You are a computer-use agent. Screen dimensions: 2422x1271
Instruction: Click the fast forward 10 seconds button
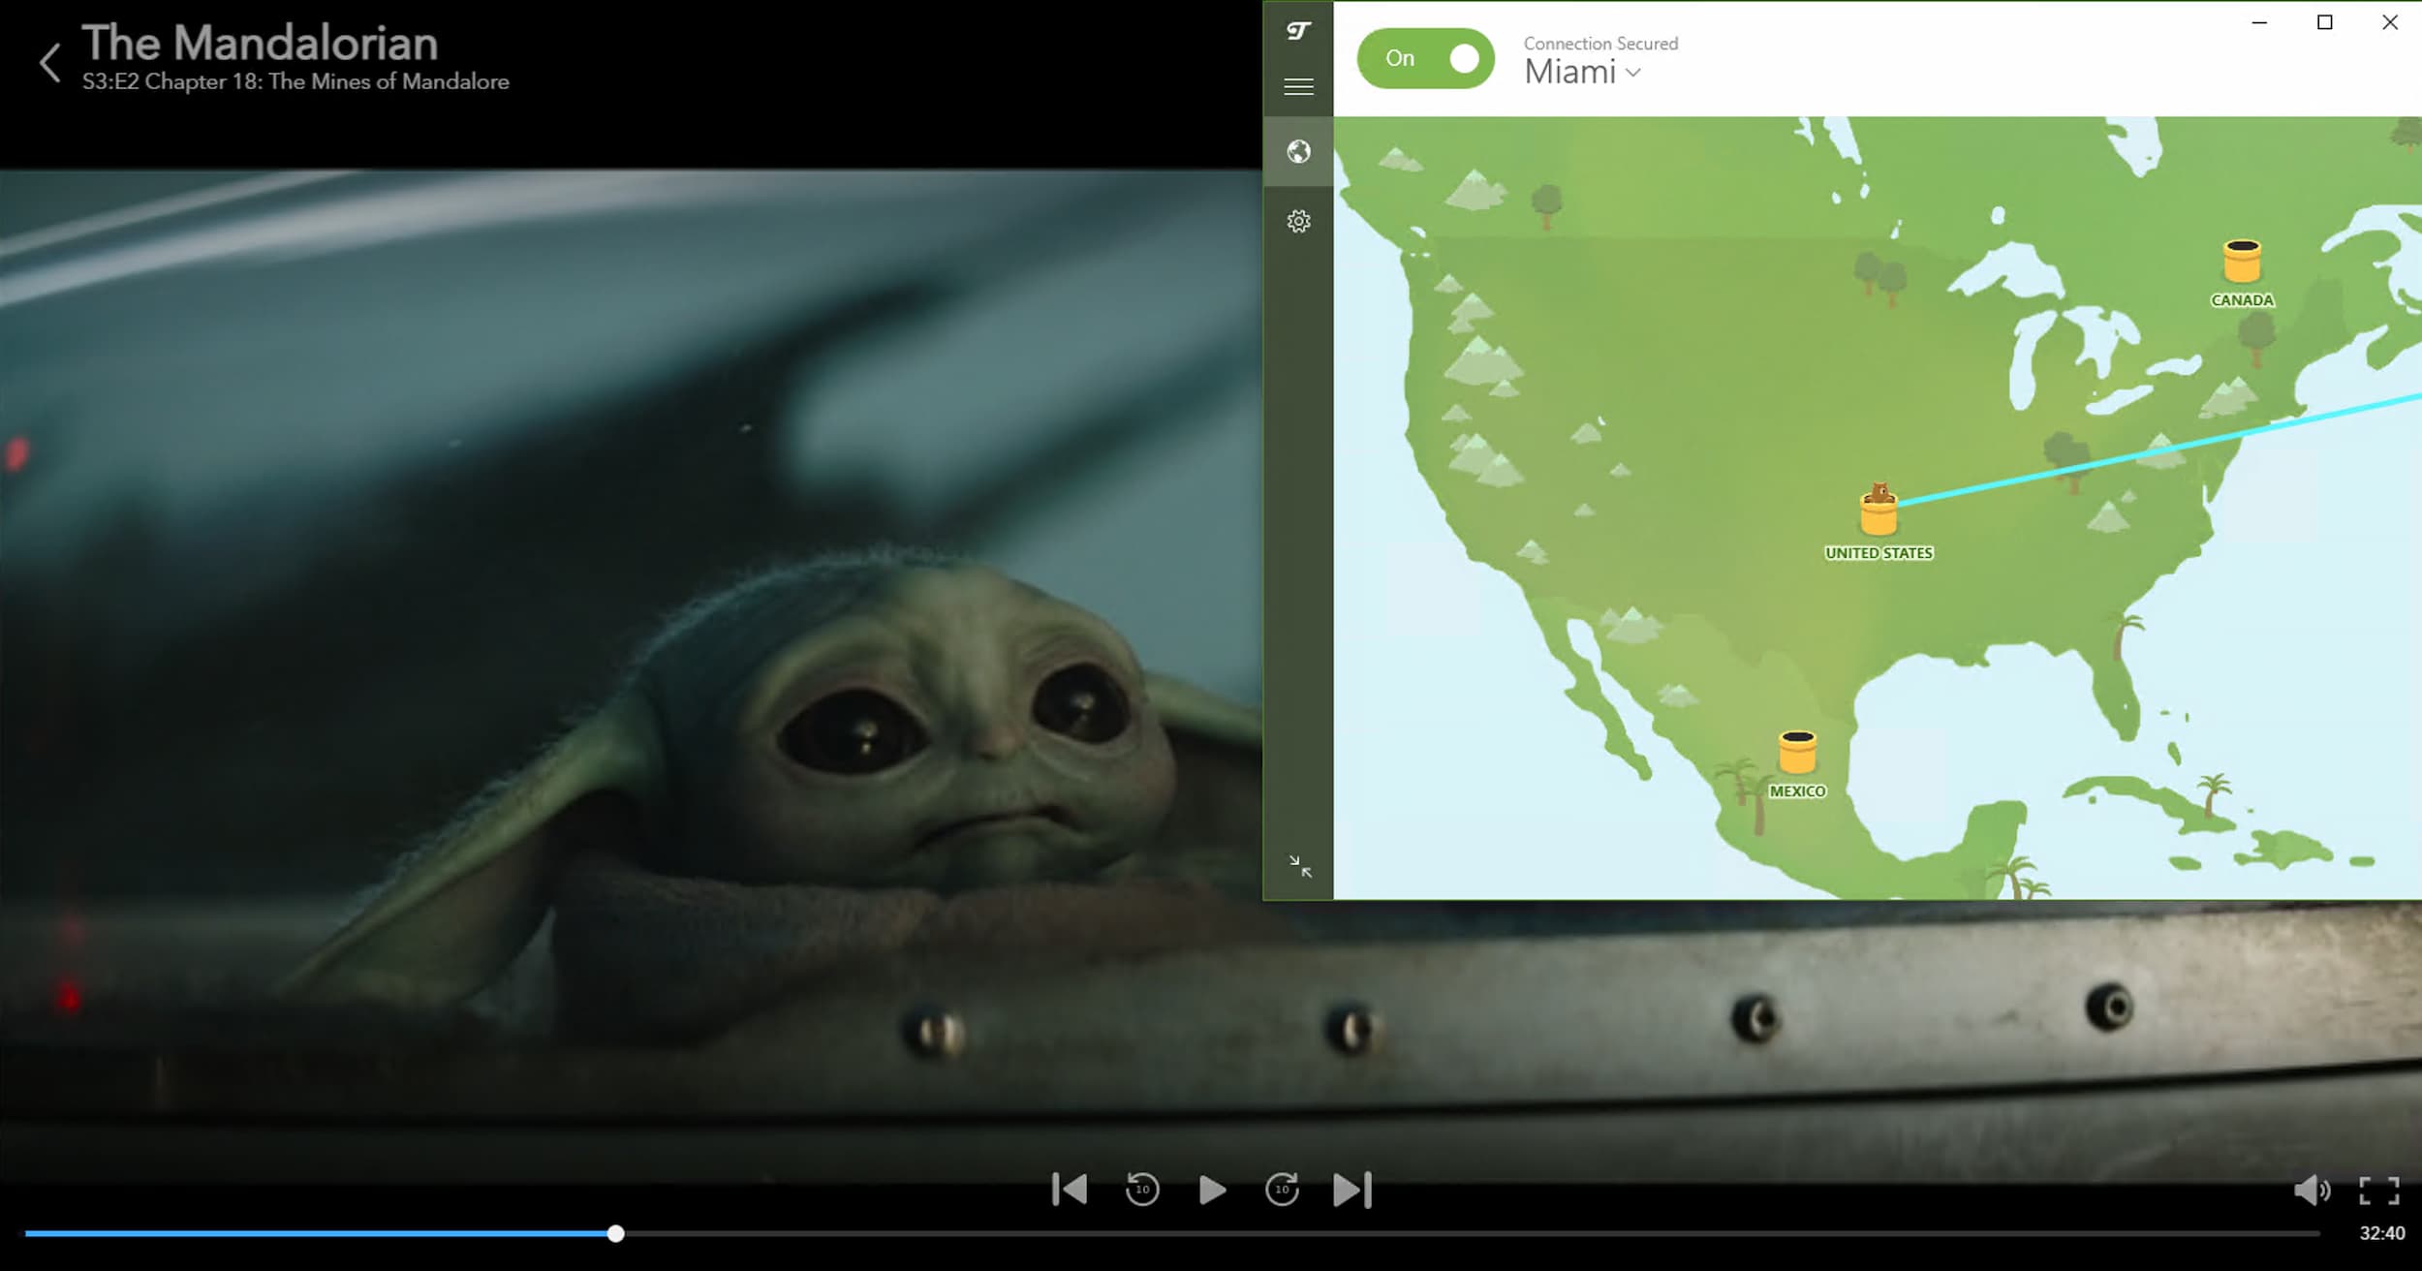pos(1282,1190)
